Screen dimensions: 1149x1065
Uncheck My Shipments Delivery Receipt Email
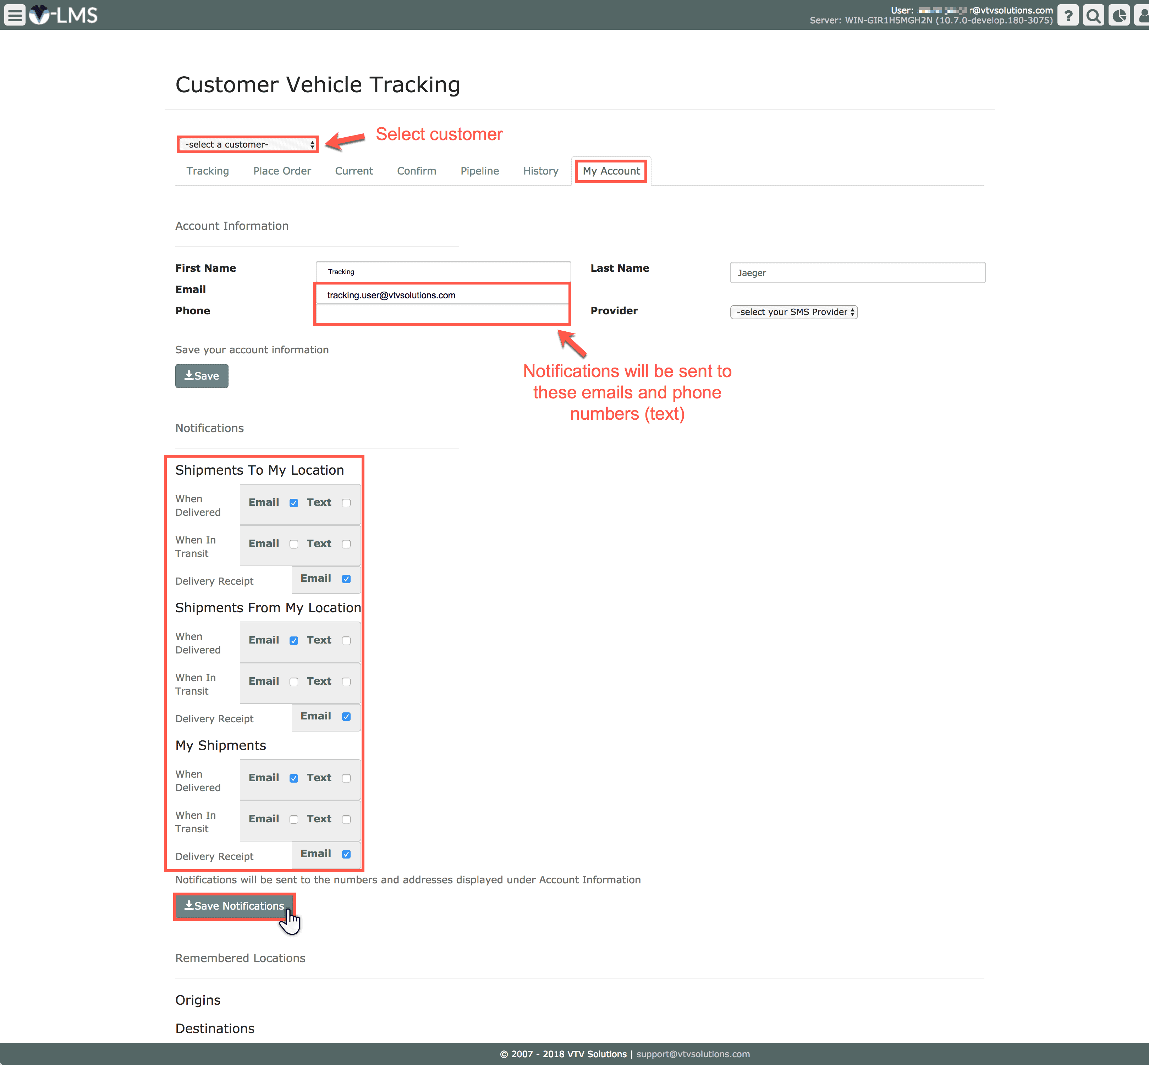[x=346, y=854]
